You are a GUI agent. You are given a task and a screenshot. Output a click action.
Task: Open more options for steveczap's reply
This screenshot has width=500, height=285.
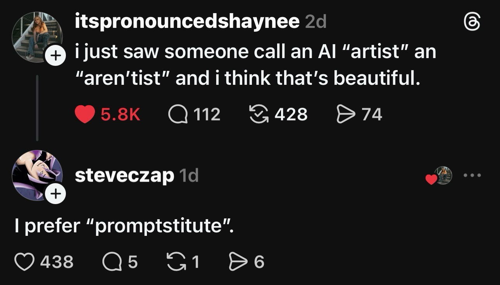click(x=472, y=175)
